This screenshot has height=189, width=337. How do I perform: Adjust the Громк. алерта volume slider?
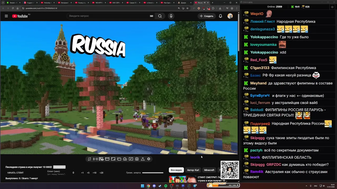pyautogui.click(x=153, y=173)
